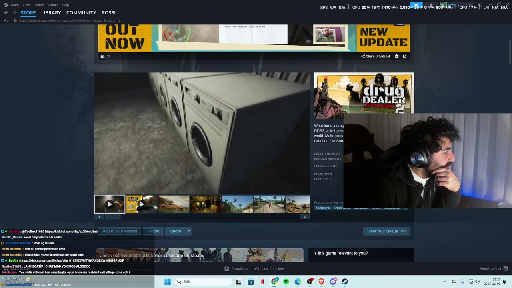
Task: Click the store page URL text
Action: (70, 20)
